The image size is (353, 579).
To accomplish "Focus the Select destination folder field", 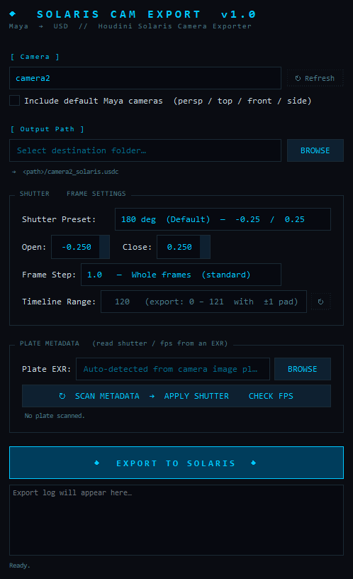I will click(x=145, y=150).
